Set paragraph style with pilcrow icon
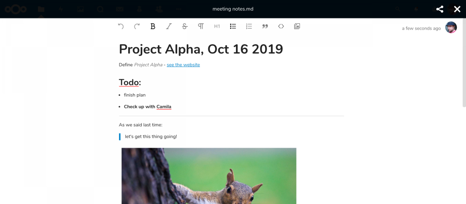The image size is (466, 204). [x=201, y=26]
